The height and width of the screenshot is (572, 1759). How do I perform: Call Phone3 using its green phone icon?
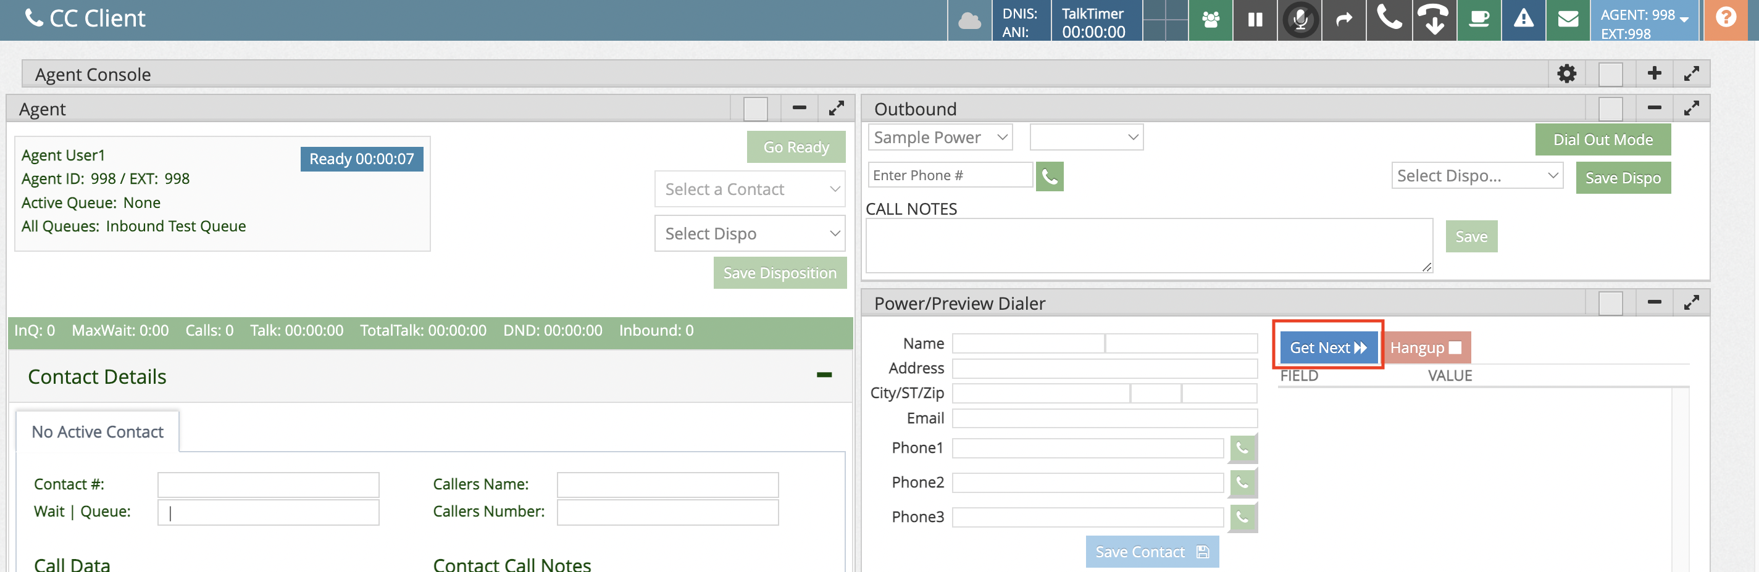click(x=1243, y=518)
